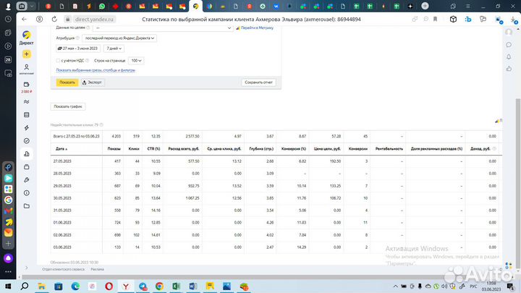Click the yellow plus create-campaign button
The width and height of the screenshot is (521, 293).
pyautogui.click(x=27, y=54)
